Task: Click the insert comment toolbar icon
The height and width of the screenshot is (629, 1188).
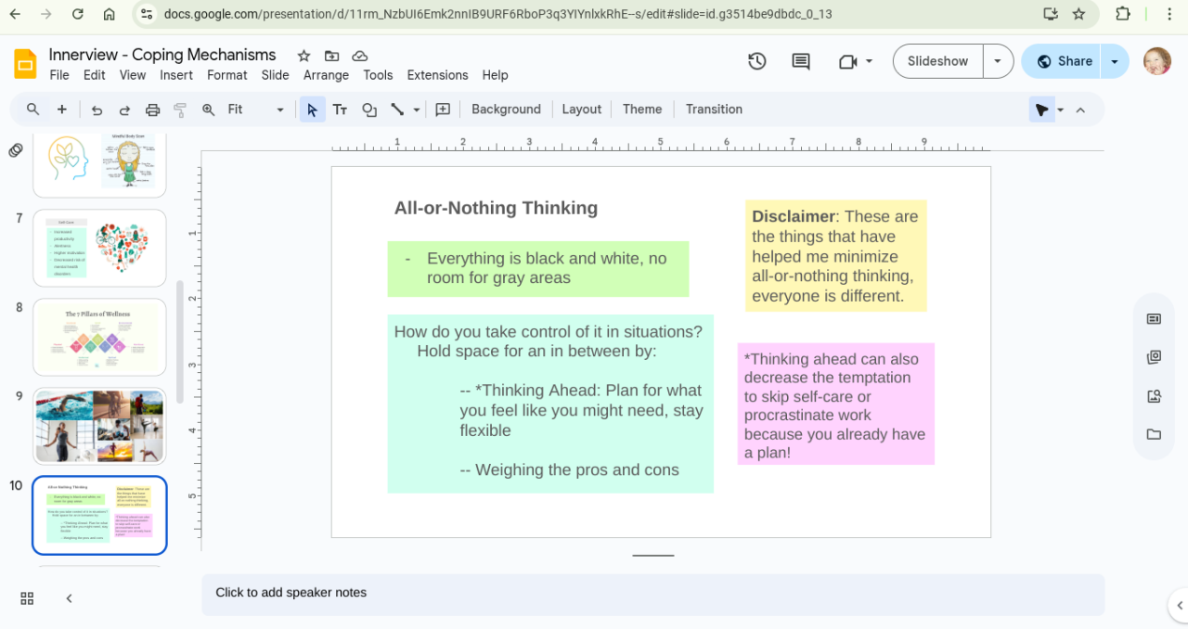Action: tap(443, 109)
